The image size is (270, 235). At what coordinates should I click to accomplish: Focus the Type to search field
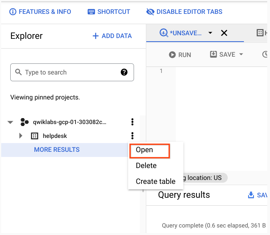(72, 72)
